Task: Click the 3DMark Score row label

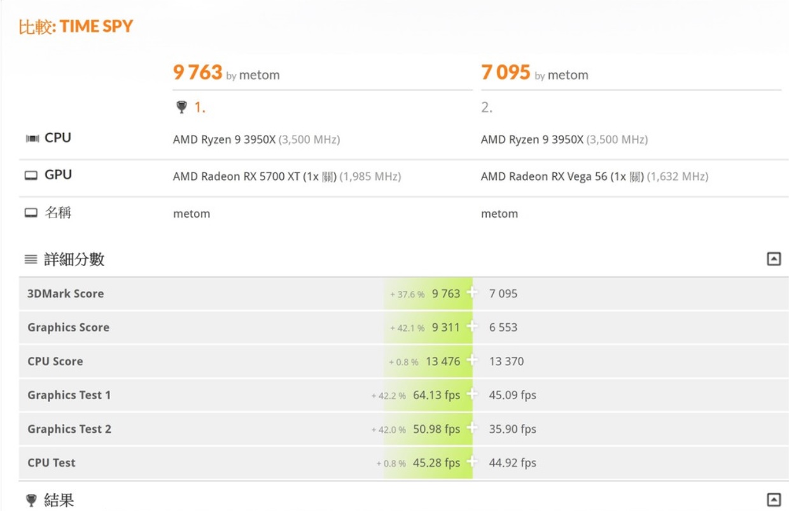Action: tap(66, 293)
